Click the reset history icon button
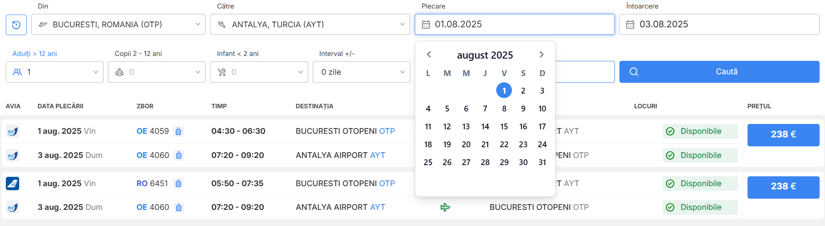 16,25
